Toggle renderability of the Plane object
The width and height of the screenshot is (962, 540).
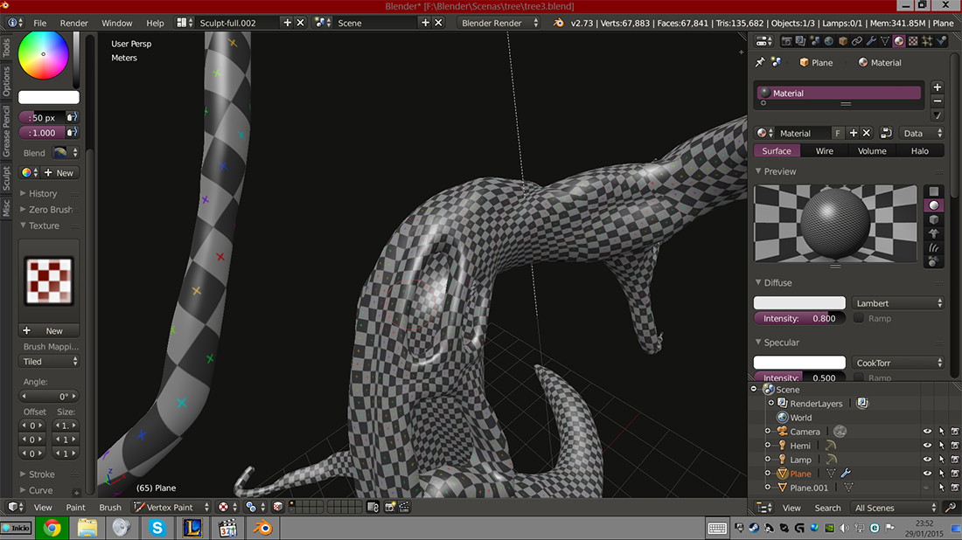[955, 474]
